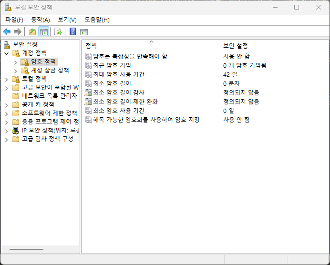330x265 pixels.
Task: Click icon beside 최소 암호 사용 기간
Action: (88, 111)
